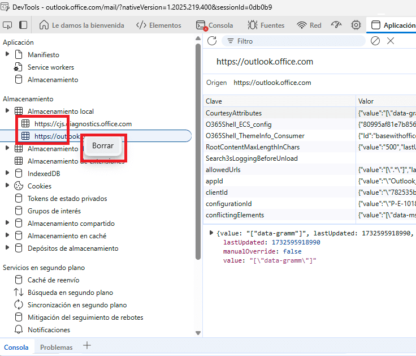
Task: Select Mitigación del seguimiento de rebotes
Action: [85, 317]
